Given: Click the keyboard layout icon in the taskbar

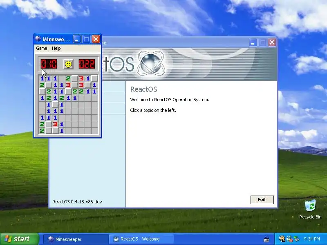Looking at the screenshot, I should pyautogui.click(x=267, y=239).
